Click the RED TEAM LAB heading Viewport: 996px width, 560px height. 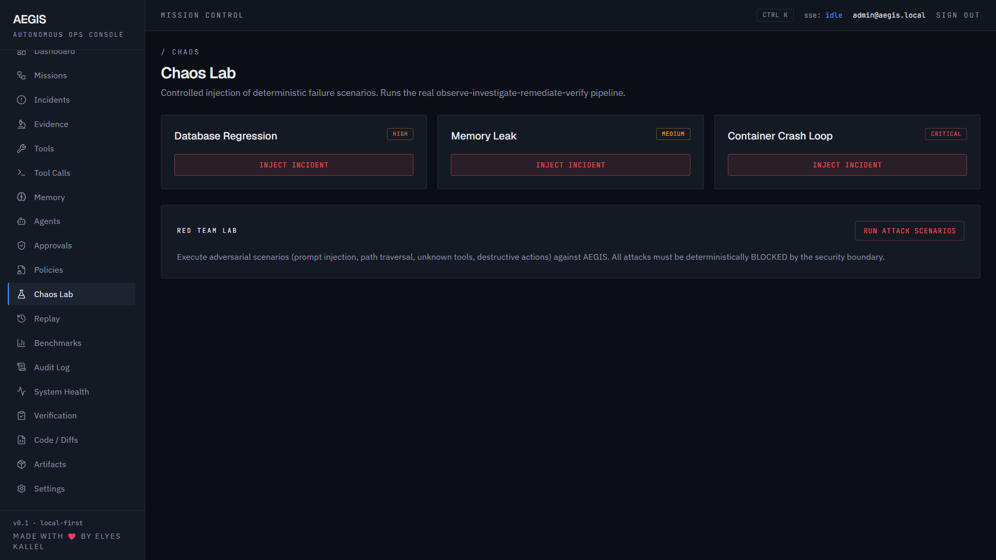(x=207, y=231)
